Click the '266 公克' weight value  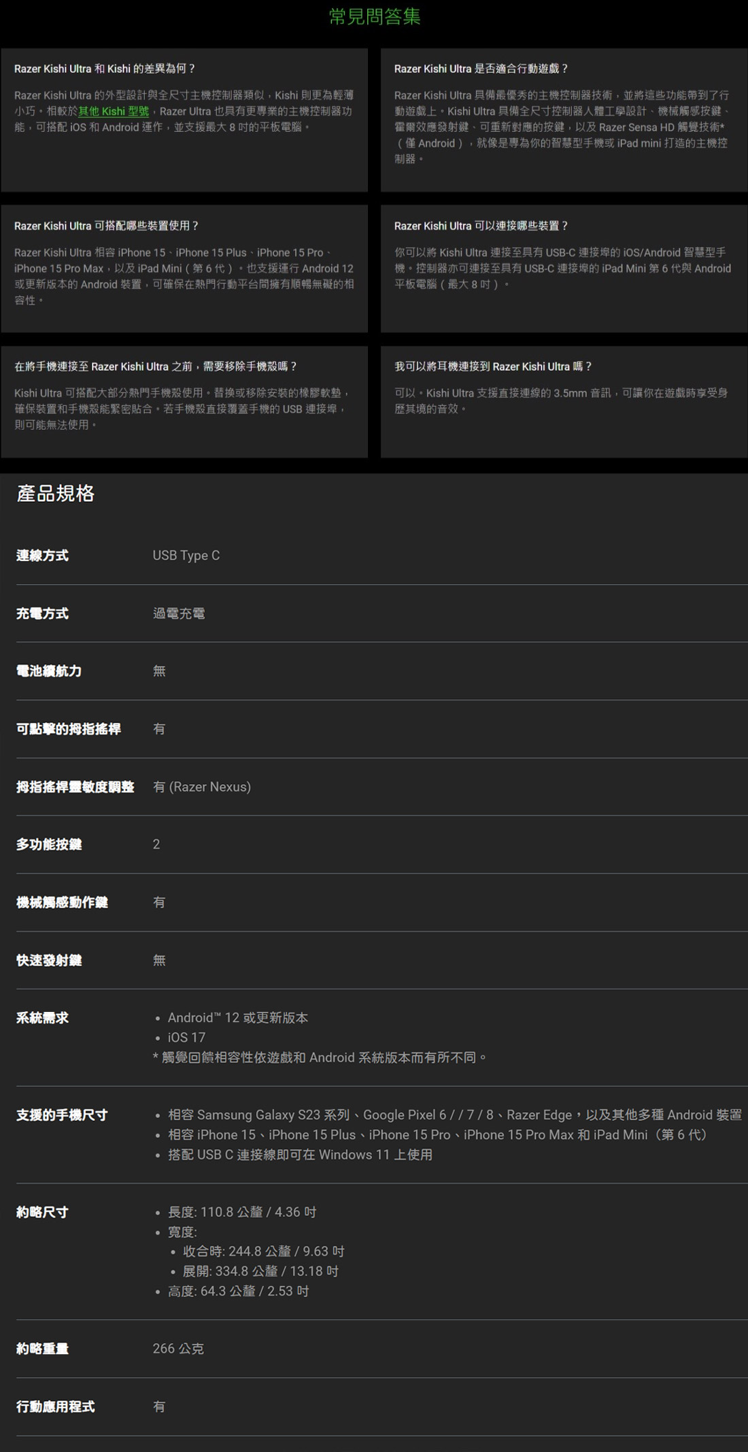coord(178,1349)
